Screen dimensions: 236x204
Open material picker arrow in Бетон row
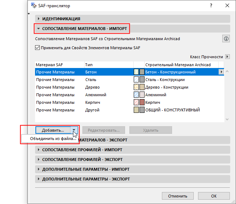(221, 72)
